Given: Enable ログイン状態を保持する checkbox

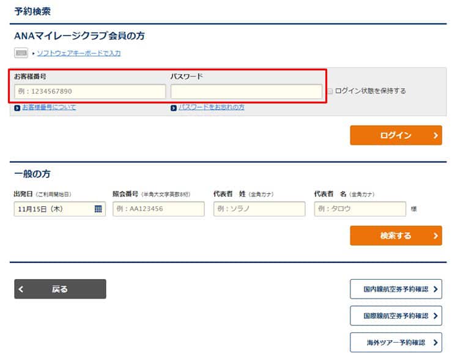Looking at the screenshot, I should point(330,91).
